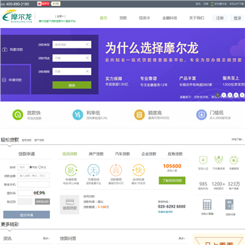
Task: Click the 诺 hands promise icon
Action: coord(218,160)
